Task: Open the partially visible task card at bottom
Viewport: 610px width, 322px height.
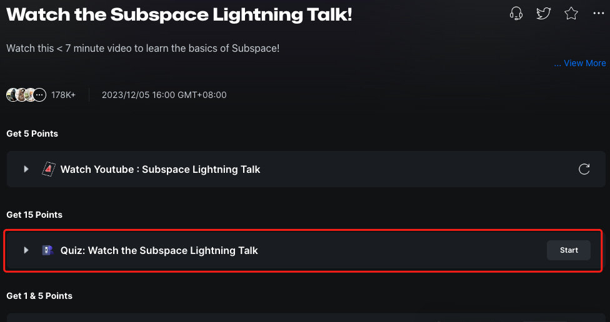Action: coord(306,318)
